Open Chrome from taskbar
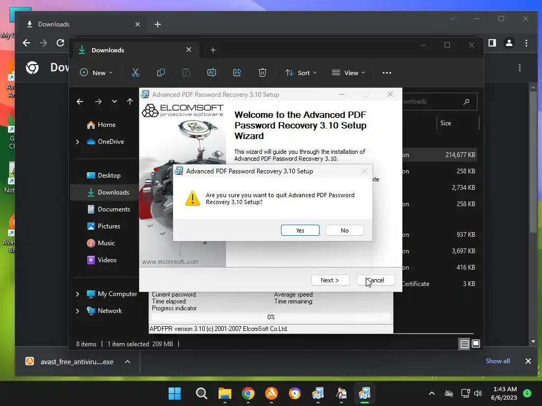This screenshot has height=406, width=542. coord(248,393)
